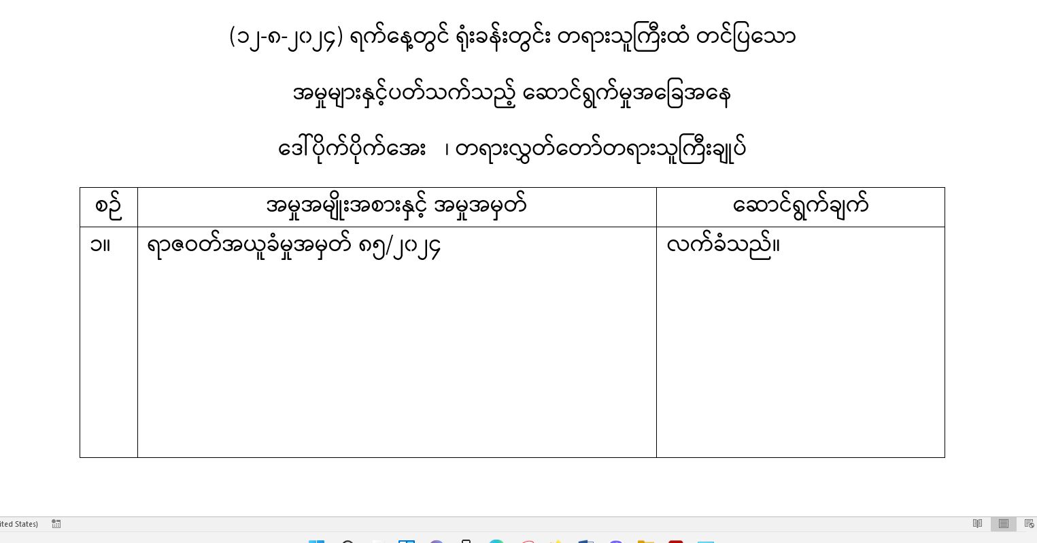Switch to Web Layout view
Viewport: 1037px width, 543px height.
coord(1029,523)
